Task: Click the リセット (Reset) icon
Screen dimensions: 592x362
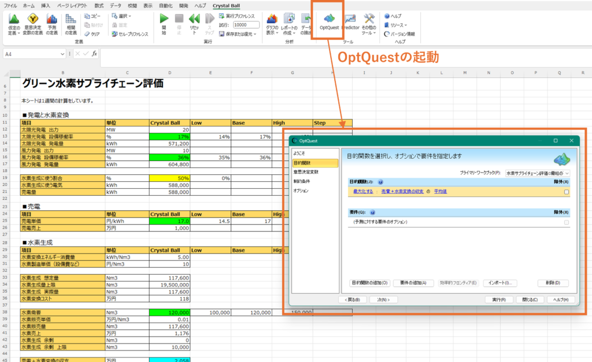Action: (x=194, y=24)
